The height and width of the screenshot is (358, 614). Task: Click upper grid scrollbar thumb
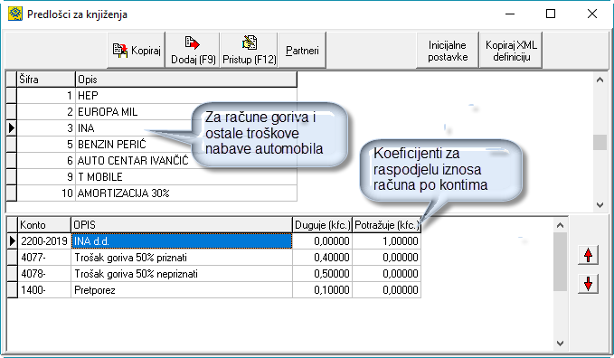tap(600, 142)
